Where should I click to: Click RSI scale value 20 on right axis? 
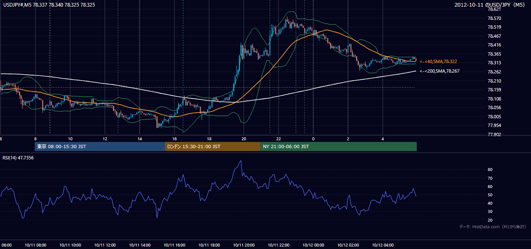point(490,220)
